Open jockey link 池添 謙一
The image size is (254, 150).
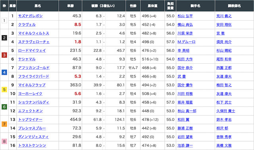point(185,146)
